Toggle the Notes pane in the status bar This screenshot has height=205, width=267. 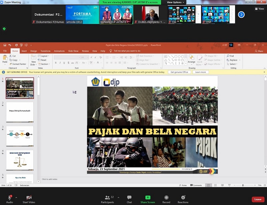point(183,185)
